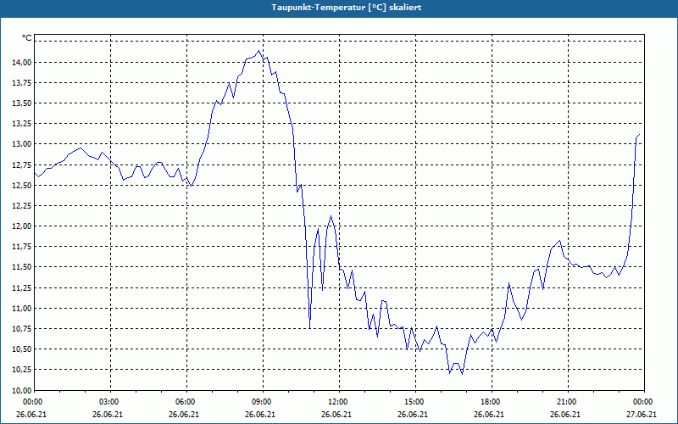This screenshot has height=424, width=678.
Task: Click the 26.06.21 date under 12:00
Action: 336,415
